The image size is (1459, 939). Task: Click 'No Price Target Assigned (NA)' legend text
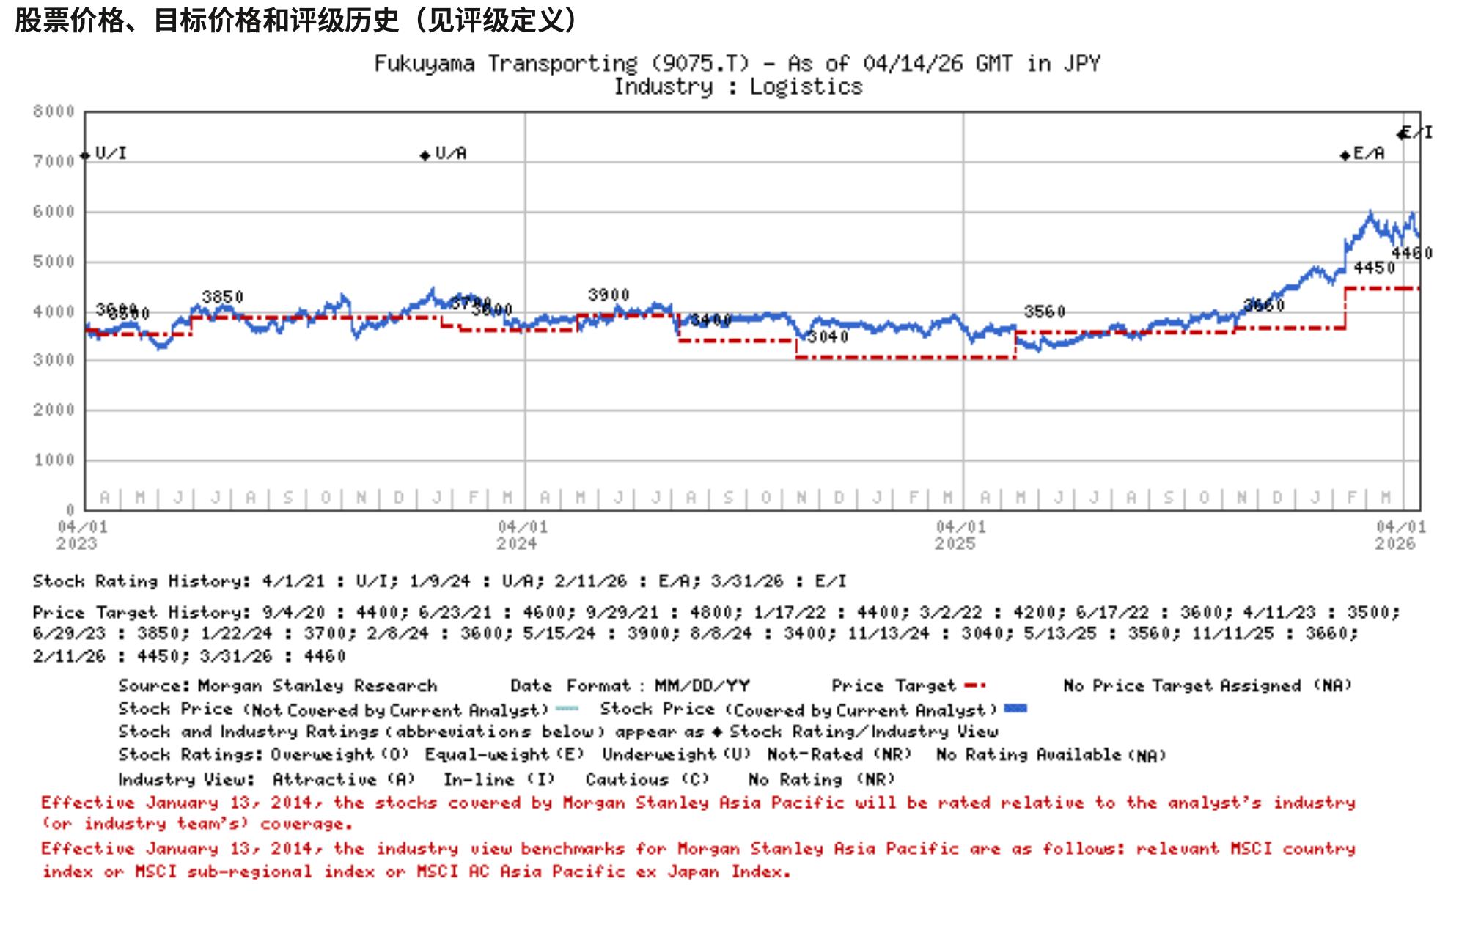1207,685
